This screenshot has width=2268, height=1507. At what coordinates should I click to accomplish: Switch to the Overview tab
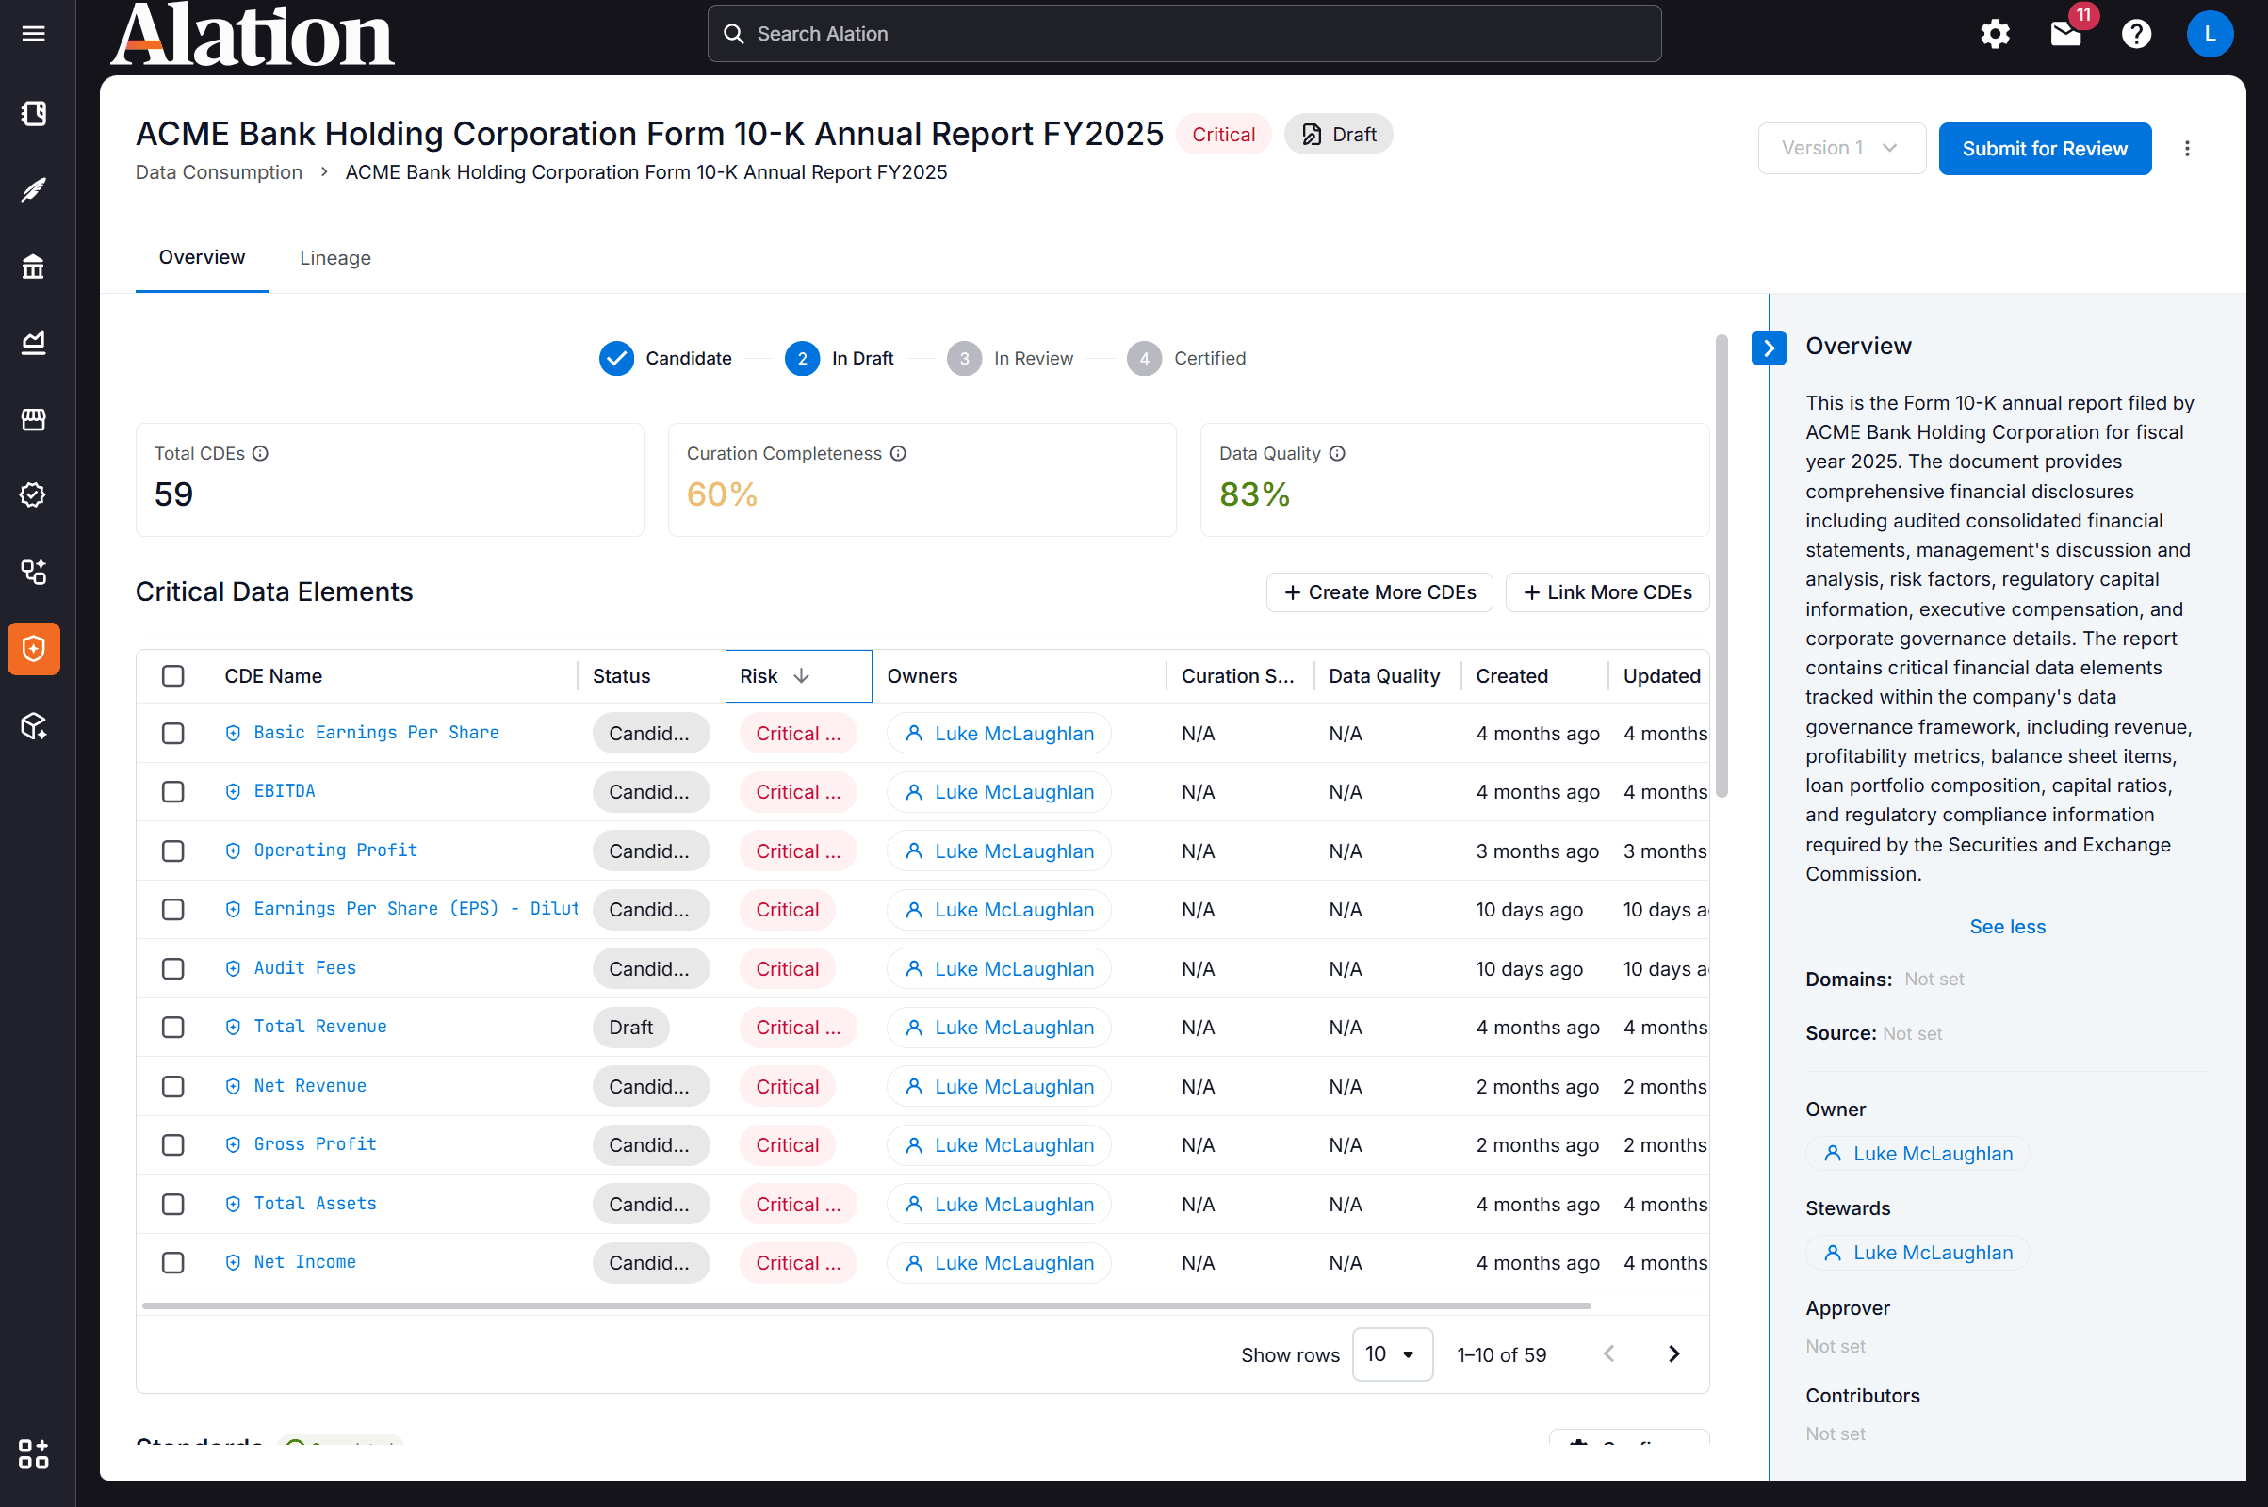202,257
